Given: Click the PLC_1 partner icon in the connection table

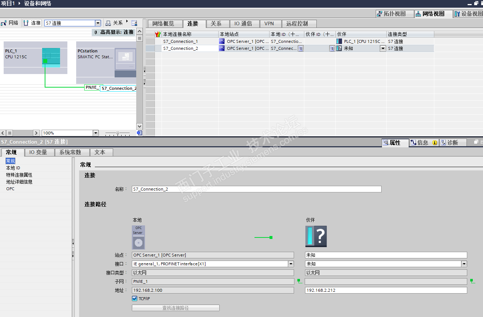Looking at the screenshot, I should (x=339, y=41).
